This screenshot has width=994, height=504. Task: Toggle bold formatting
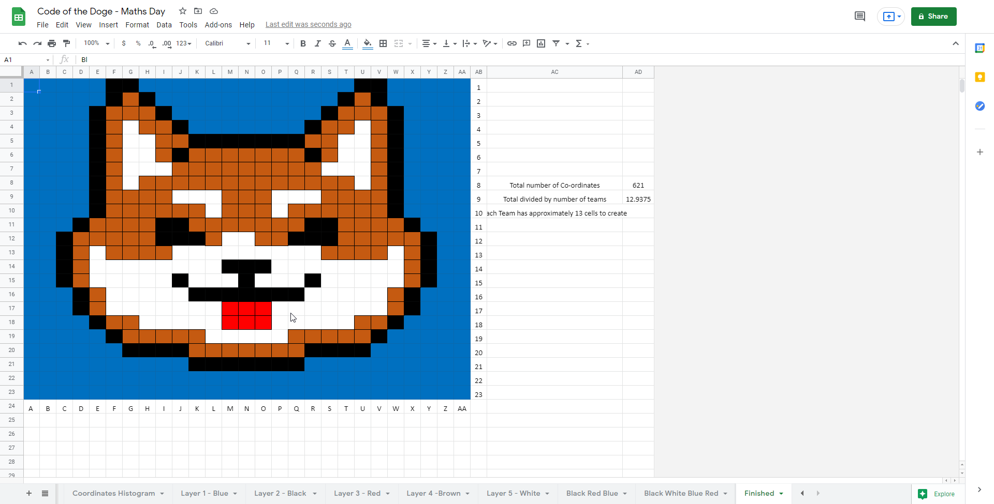[303, 43]
